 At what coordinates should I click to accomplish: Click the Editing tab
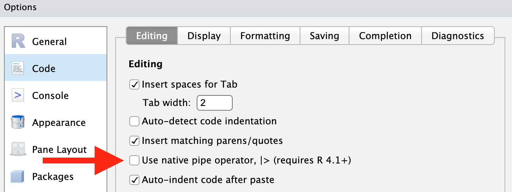pyautogui.click(x=152, y=36)
